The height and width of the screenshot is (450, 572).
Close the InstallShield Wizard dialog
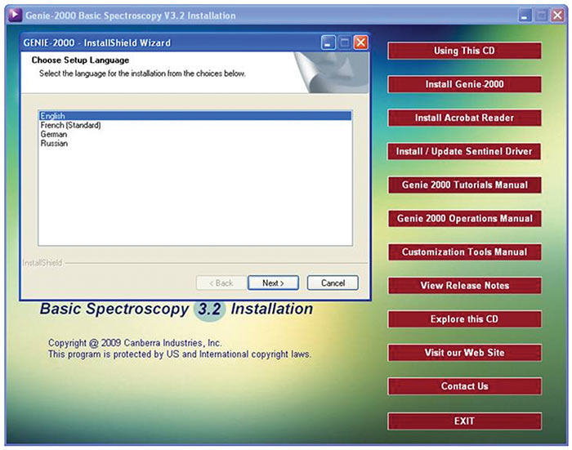(x=361, y=42)
